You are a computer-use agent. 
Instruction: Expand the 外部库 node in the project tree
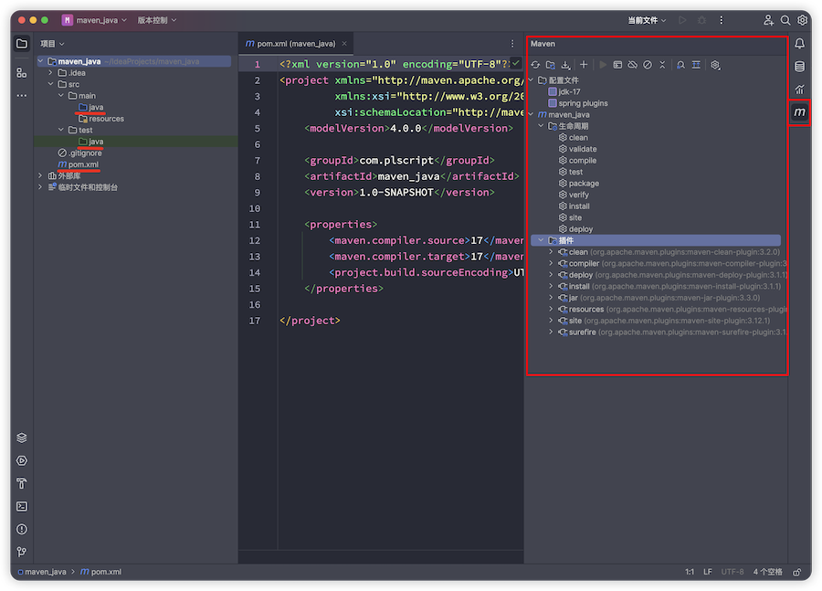40,175
